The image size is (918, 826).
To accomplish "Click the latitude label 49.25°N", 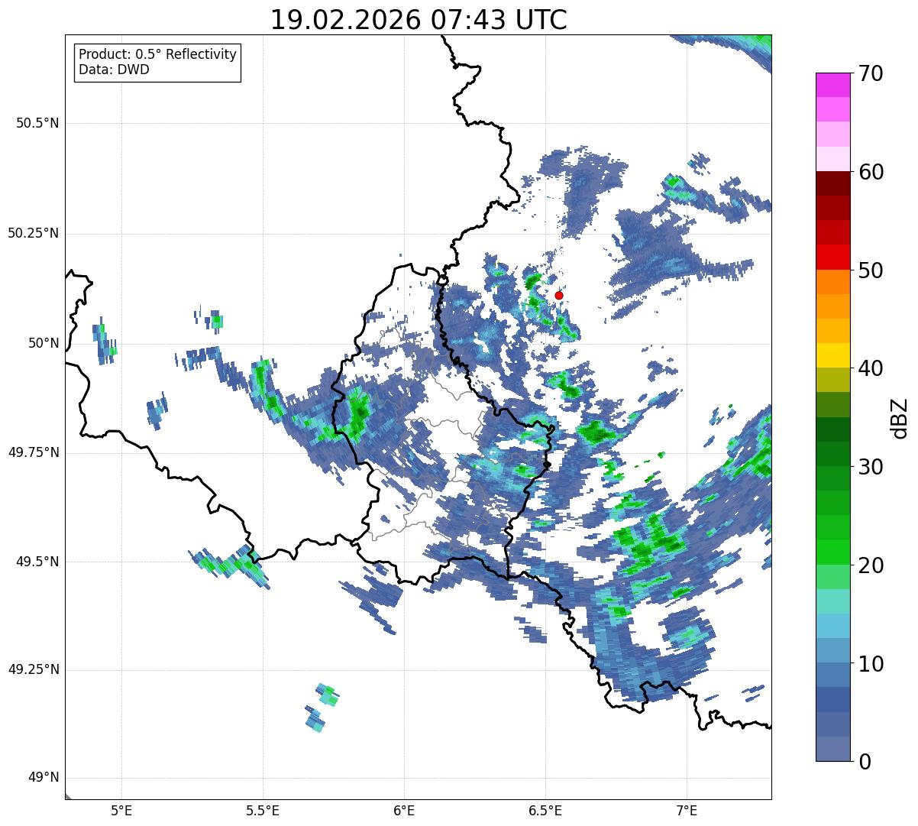I will click(33, 670).
